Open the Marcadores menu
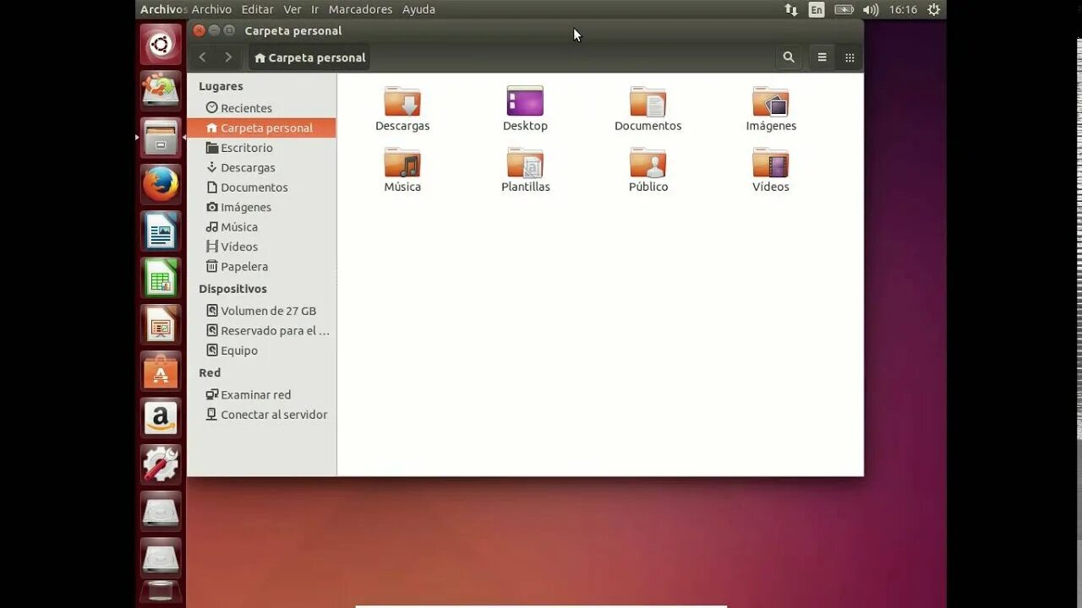 [360, 9]
